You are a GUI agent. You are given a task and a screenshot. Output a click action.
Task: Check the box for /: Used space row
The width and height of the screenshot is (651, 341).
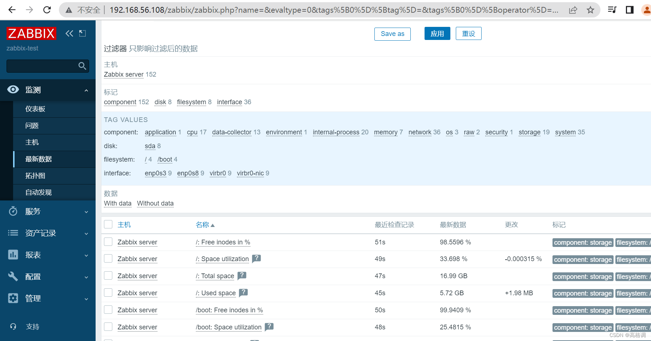(x=108, y=293)
